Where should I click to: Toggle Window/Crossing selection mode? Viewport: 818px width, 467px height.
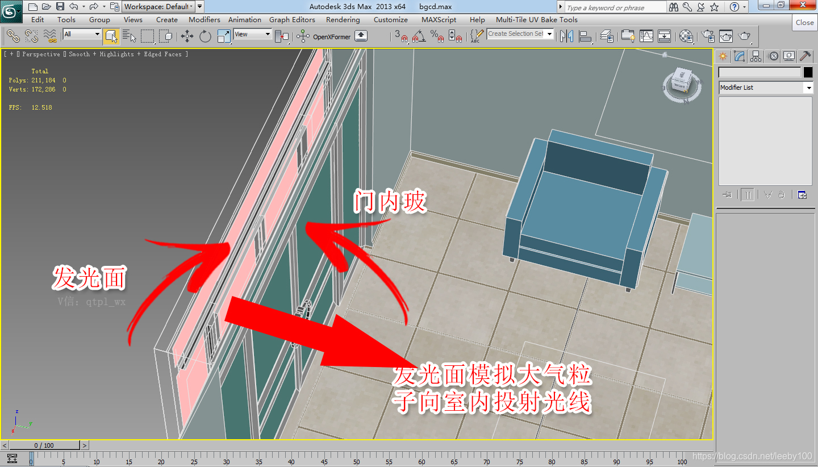point(166,36)
